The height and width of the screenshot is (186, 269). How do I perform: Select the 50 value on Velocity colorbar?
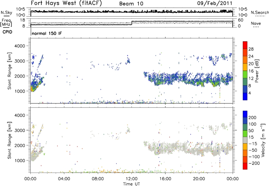(x=251, y=131)
